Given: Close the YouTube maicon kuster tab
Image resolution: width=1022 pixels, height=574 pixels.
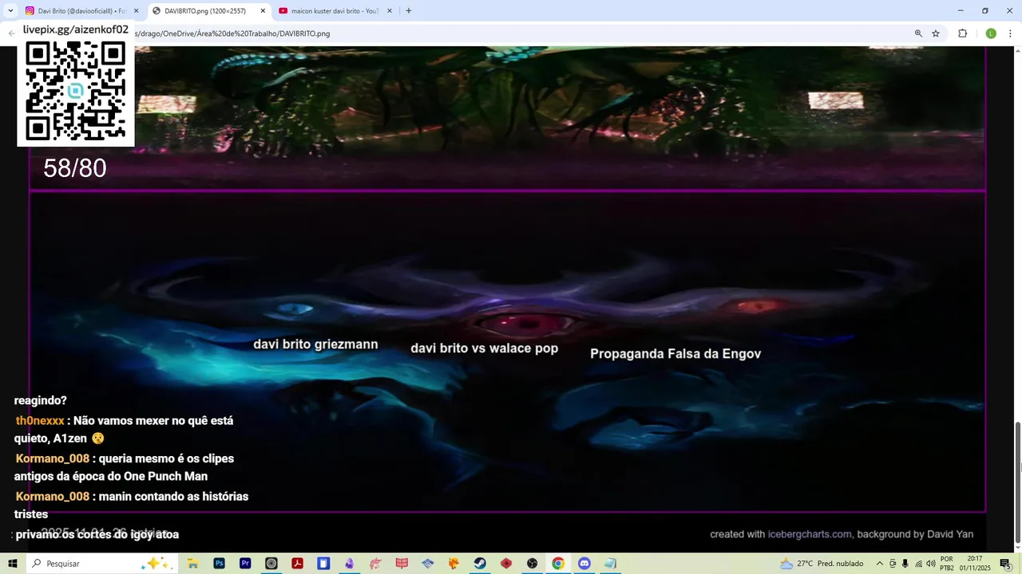Looking at the screenshot, I should pos(390,11).
